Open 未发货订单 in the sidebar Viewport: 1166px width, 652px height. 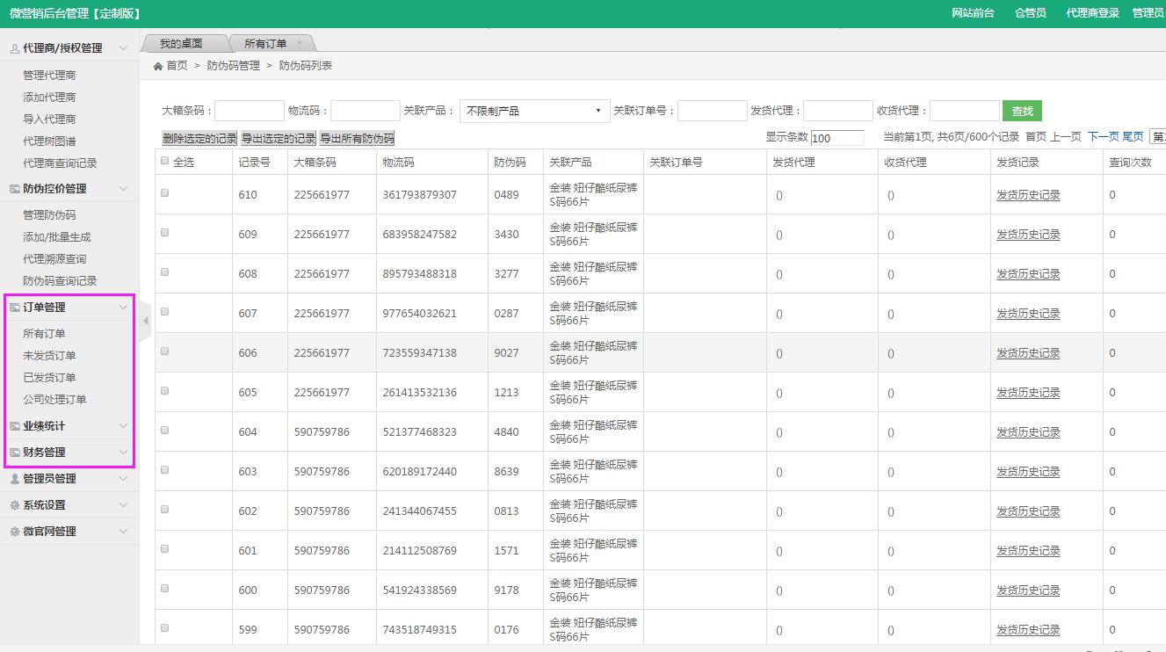coord(49,356)
